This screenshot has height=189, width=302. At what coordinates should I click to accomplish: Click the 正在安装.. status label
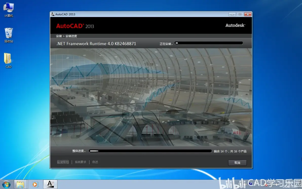tap(166, 44)
